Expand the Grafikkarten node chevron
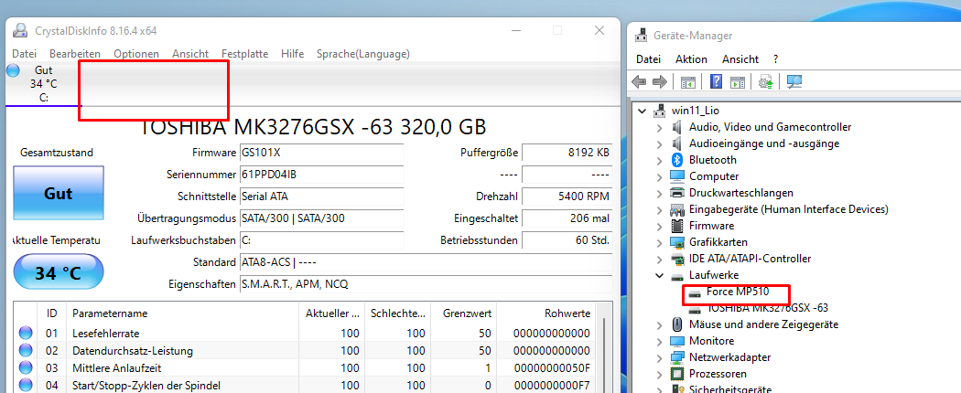Viewport: 961px width, 393px height. coord(660,242)
